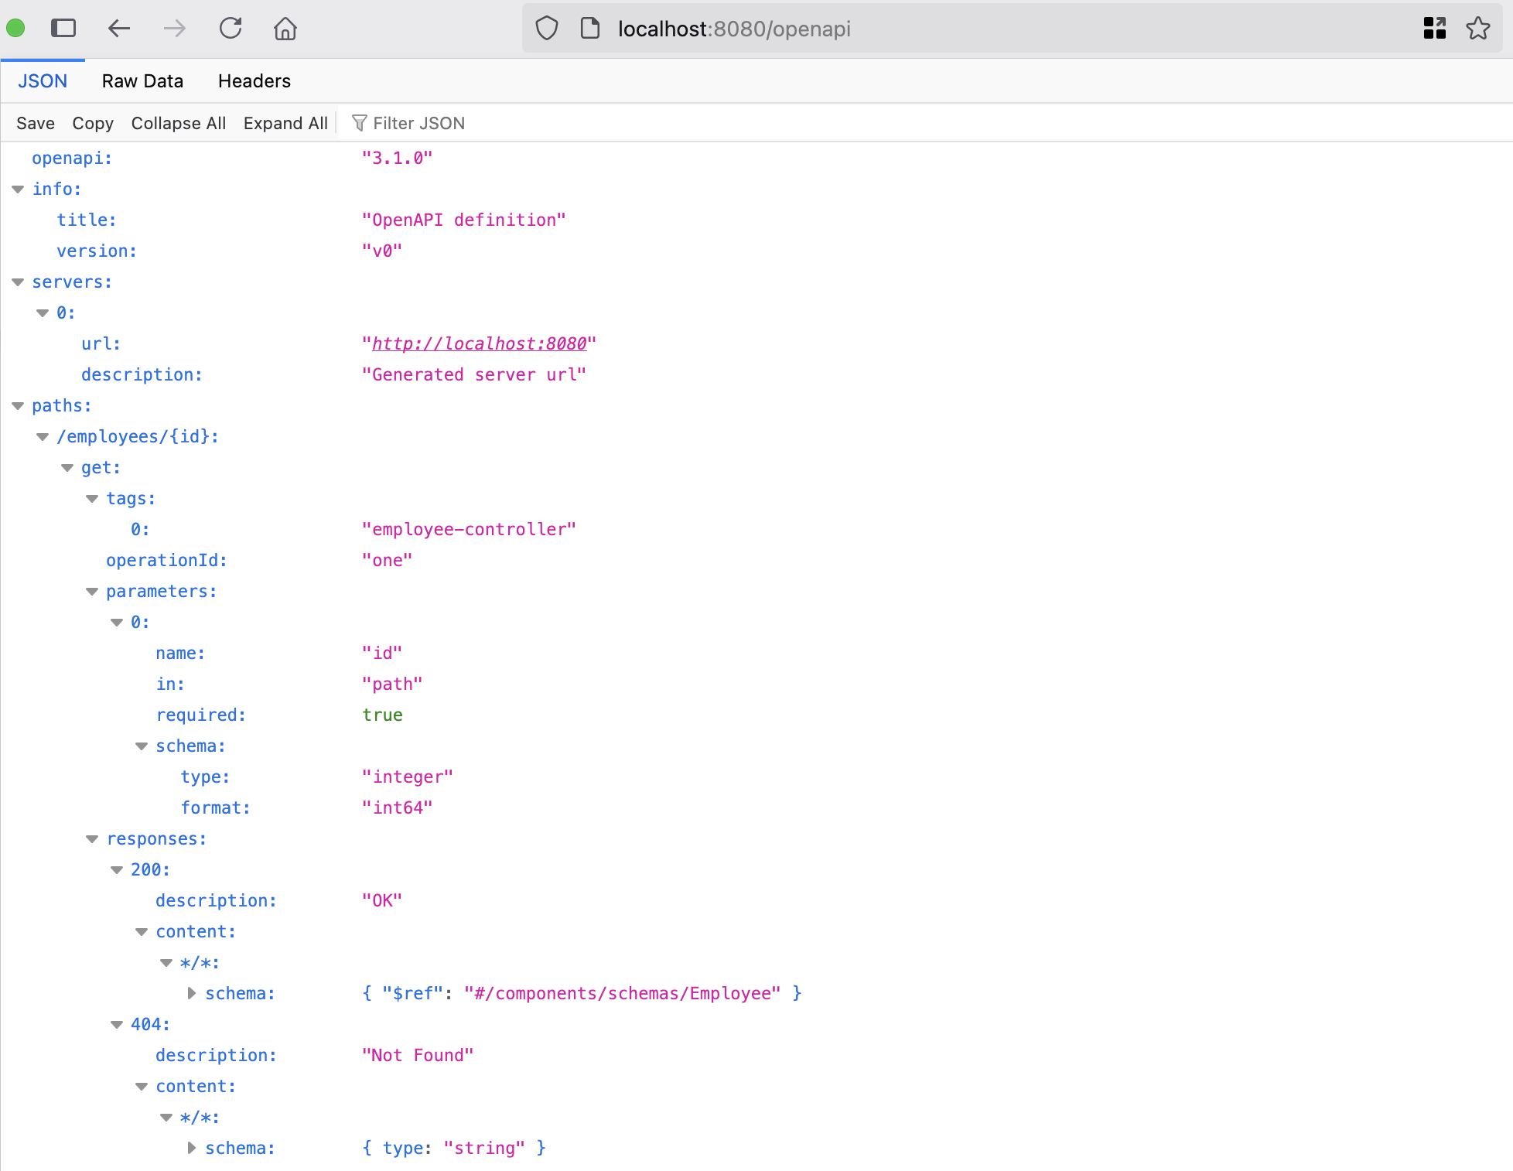Collapse the info node
1513x1171 pixels.
(x=18, y=189)
